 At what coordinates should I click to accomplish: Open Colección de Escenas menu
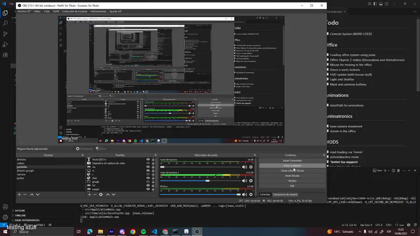[75, 12]
